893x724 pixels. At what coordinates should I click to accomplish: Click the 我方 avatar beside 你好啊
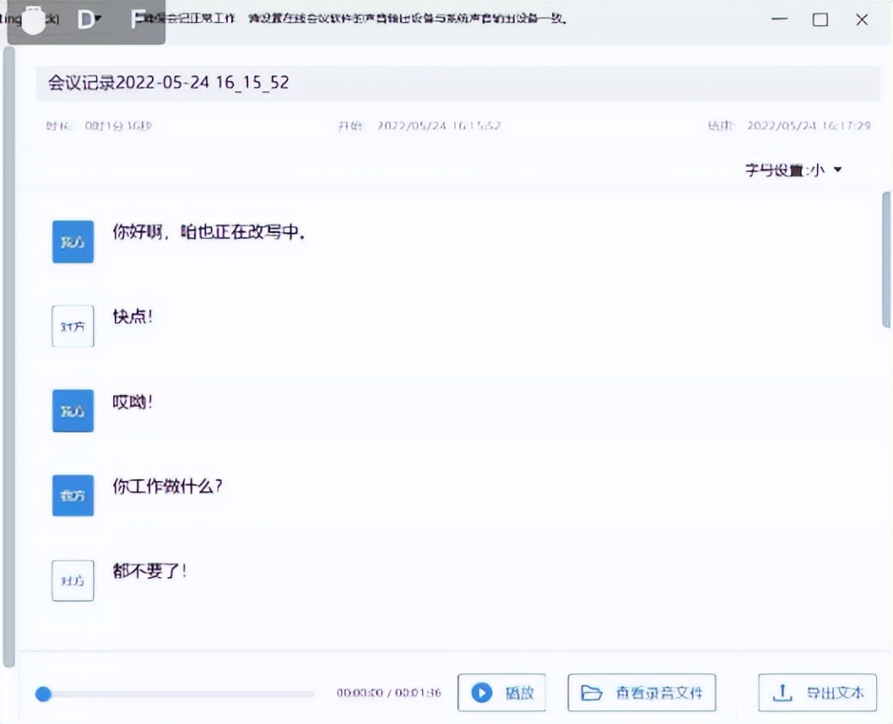coord(73,242)
